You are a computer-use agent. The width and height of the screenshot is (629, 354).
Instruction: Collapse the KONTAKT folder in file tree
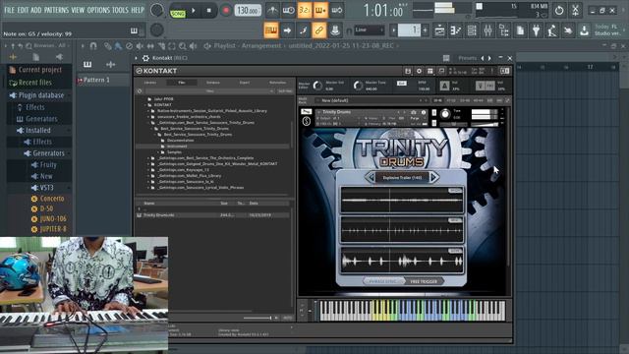(145, 105)
